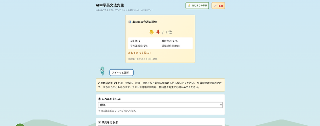Click the あと 1 pt で 3 位に message
This screenshot has height=126, width=320.
click(140, 53)
